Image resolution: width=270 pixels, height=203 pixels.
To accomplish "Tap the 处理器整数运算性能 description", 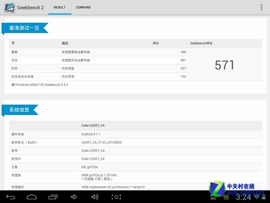I will coord(76,52).
